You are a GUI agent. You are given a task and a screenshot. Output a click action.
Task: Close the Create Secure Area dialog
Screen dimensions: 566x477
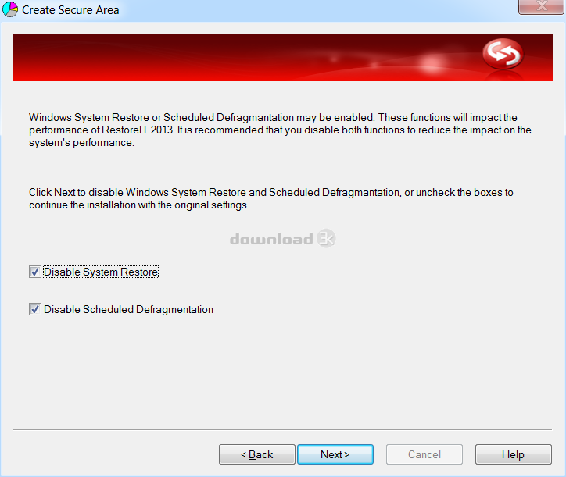542,6
